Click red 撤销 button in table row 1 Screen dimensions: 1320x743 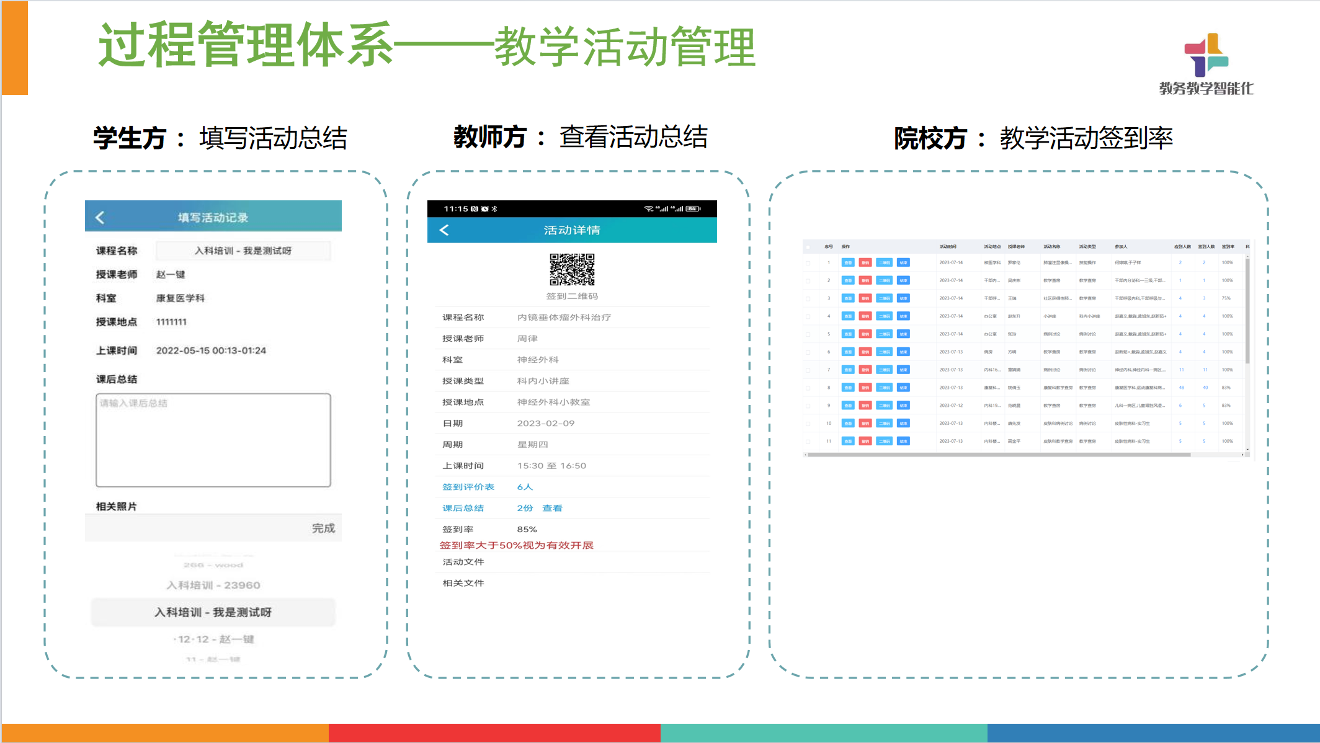pyautogui.click(x=865, y=262)
